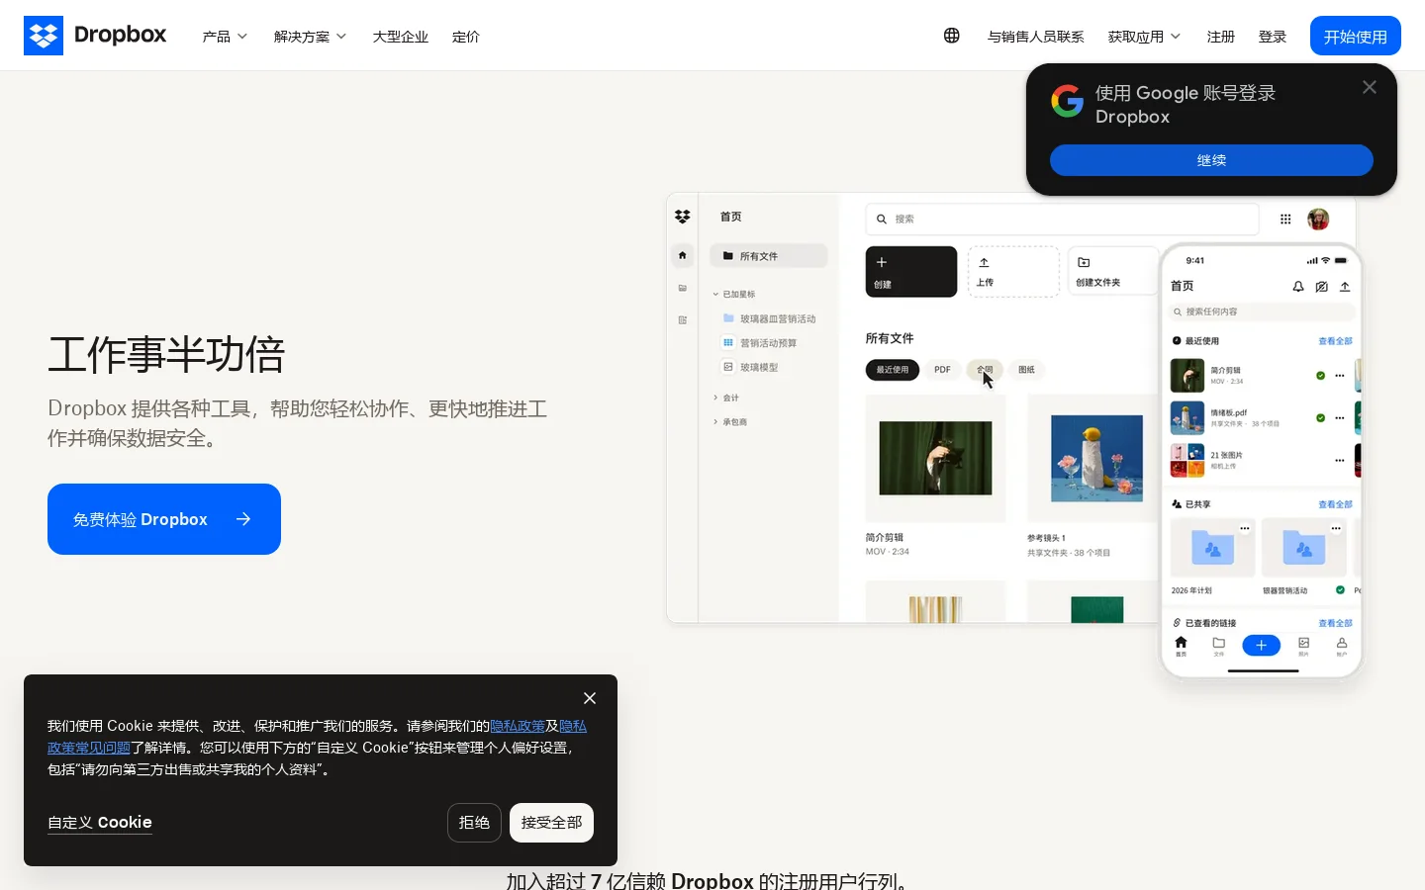The width and height of the screenshot is (1425, 890).
Task: Click 创建文件夹 tile in the preview
Action: pyautogui.click(x=1113, y=271)
